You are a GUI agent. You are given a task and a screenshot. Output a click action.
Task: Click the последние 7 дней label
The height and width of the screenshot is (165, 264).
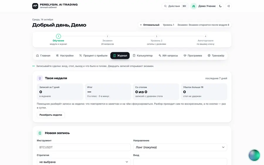pyautogui.click(x=216, y=78)
